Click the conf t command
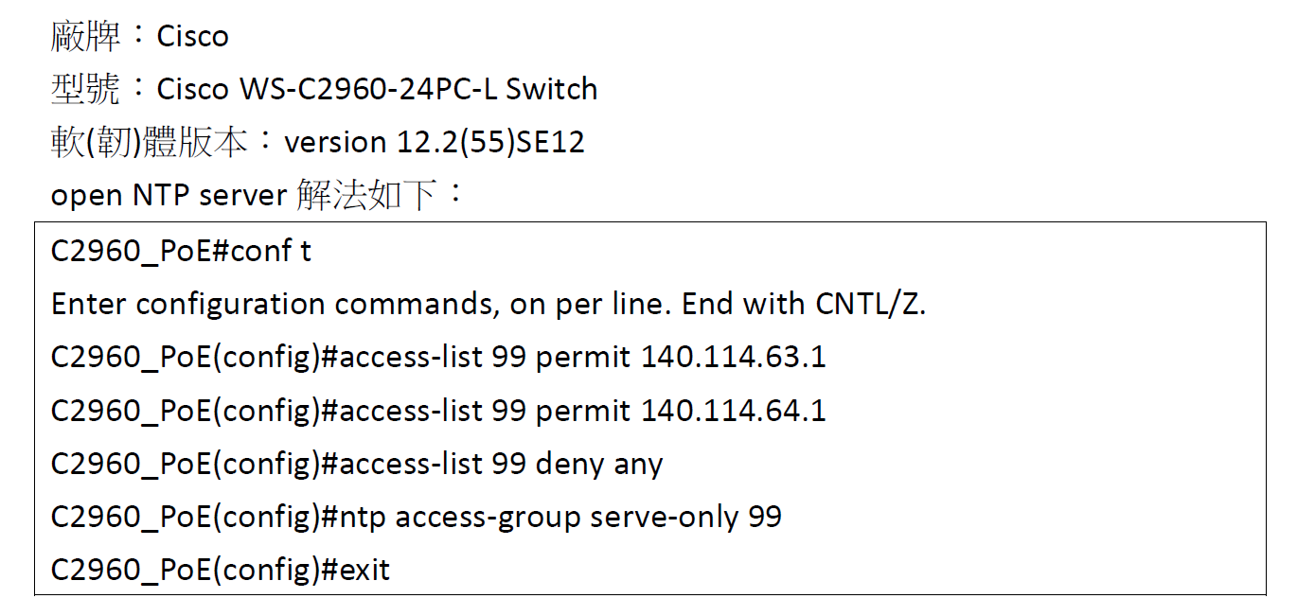 [x=271, y=252]
